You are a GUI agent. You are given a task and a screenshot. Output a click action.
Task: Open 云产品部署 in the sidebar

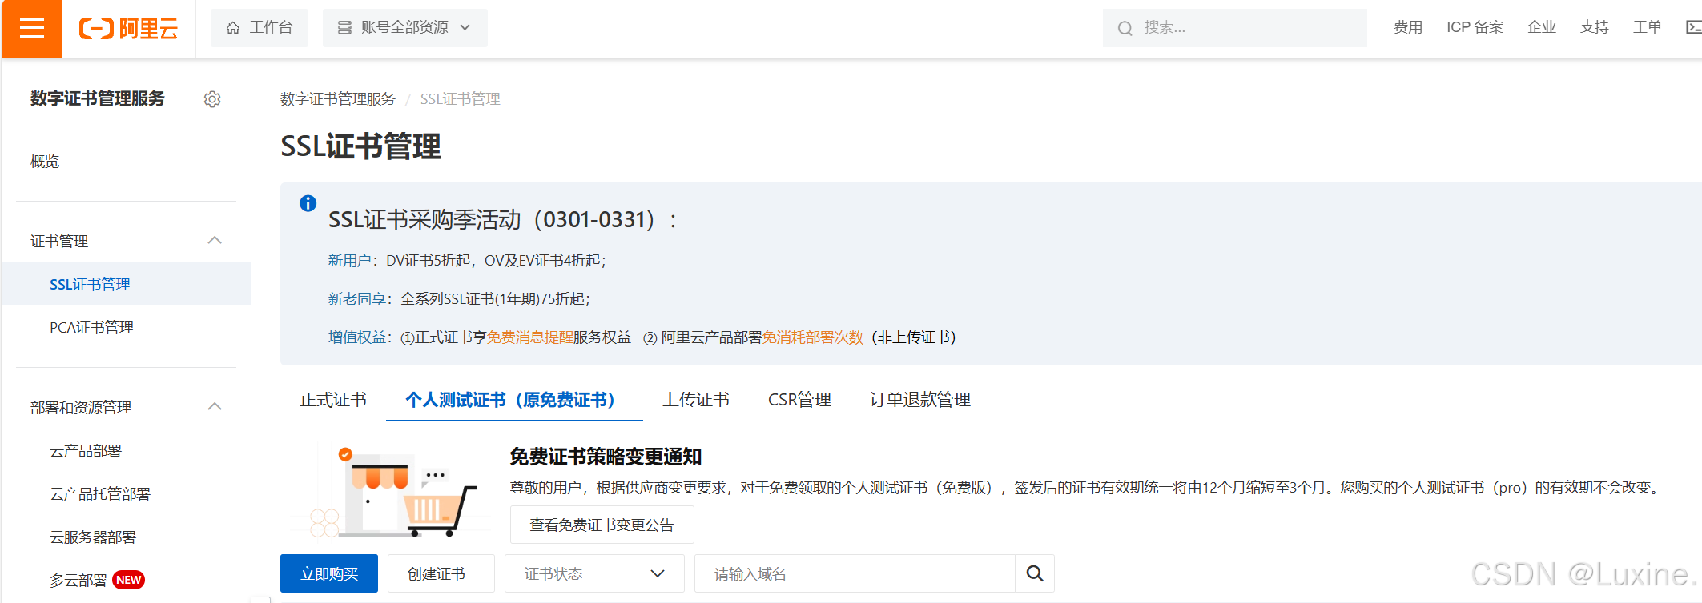86,450
